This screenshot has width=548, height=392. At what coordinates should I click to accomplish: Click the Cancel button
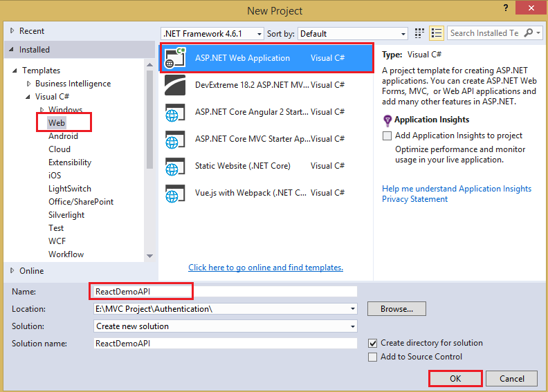[x=511, y=379]
